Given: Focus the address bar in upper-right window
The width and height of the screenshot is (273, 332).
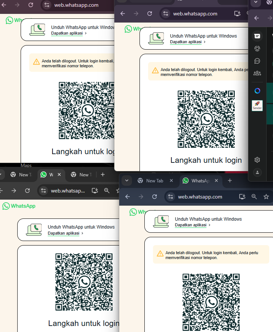Looking at the screenshot, I should click(195, 14).
